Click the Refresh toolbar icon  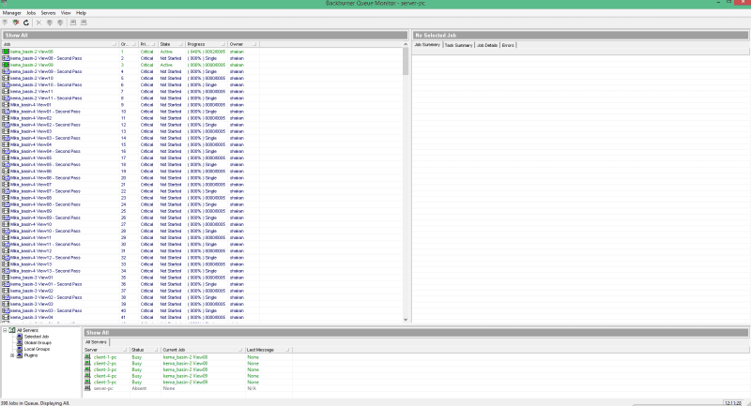26,21
